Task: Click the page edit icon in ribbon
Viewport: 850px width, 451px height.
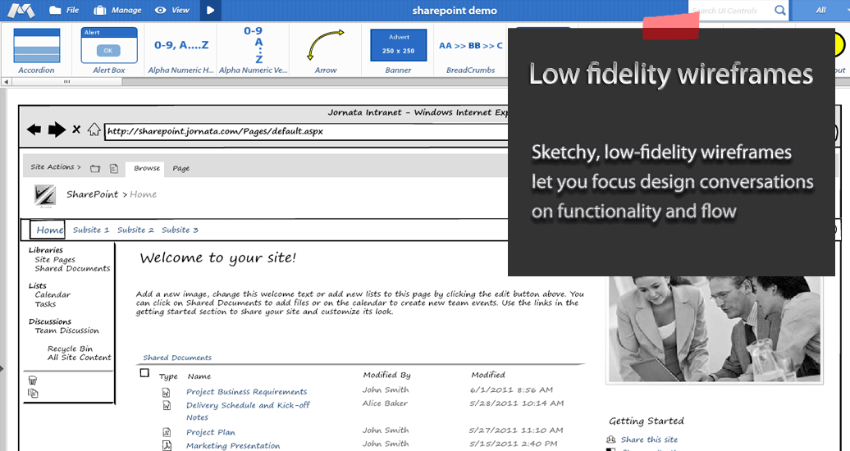Action: [114, 169]
